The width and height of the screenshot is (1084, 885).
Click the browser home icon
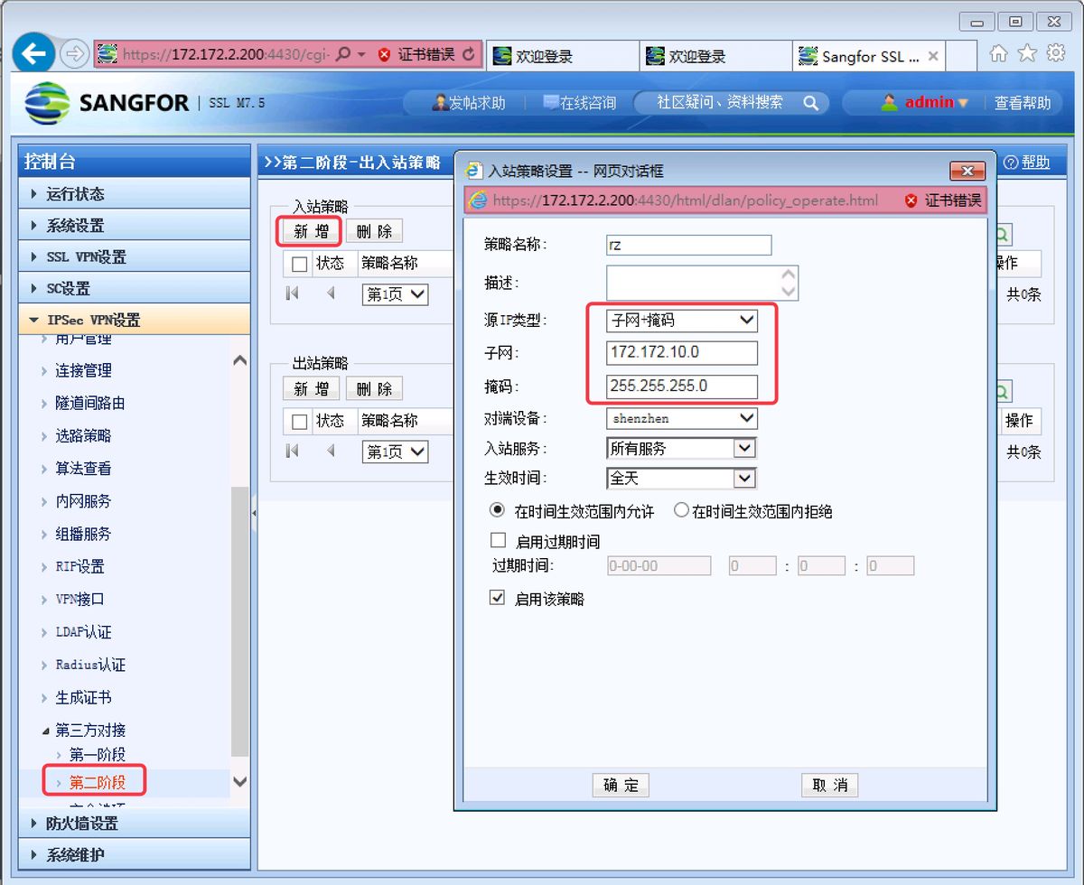(997, 53)
